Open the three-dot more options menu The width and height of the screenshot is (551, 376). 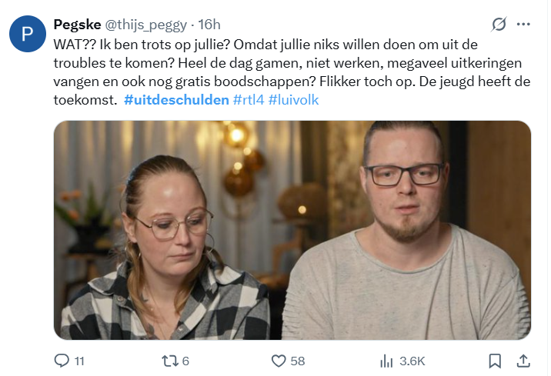tap(523, 25)
